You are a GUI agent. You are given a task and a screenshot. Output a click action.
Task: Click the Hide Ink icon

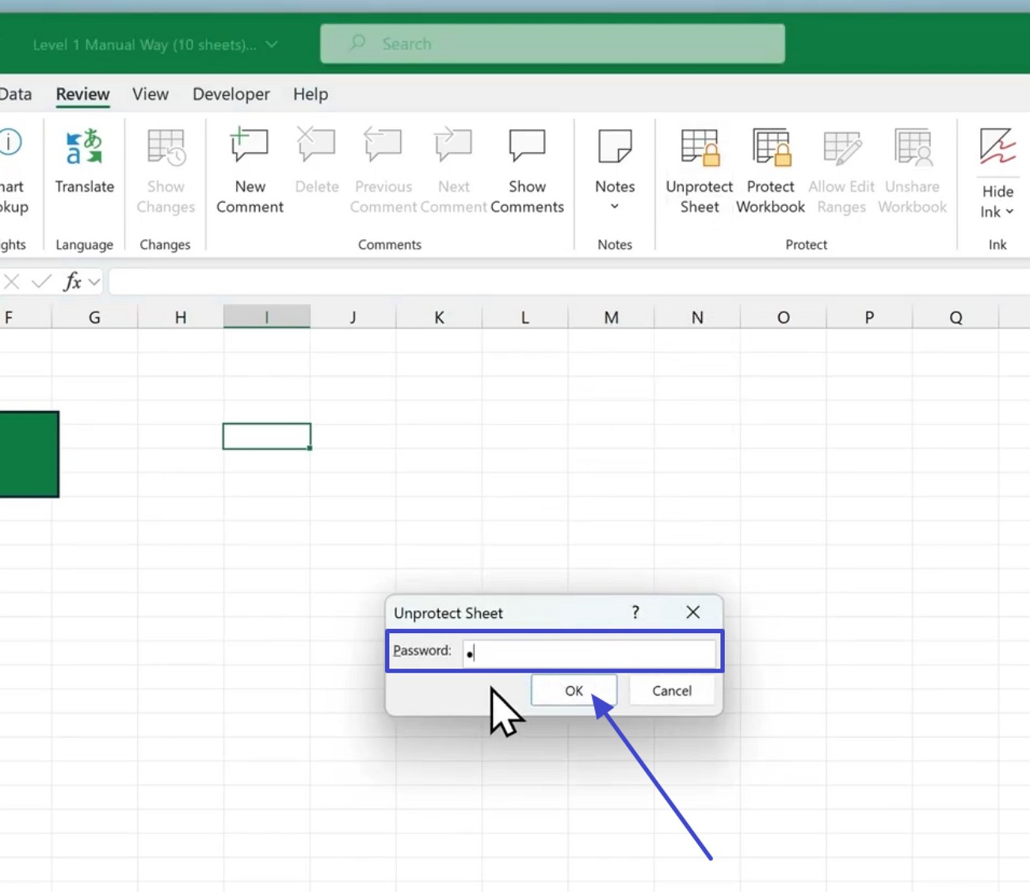coord(997,147)
